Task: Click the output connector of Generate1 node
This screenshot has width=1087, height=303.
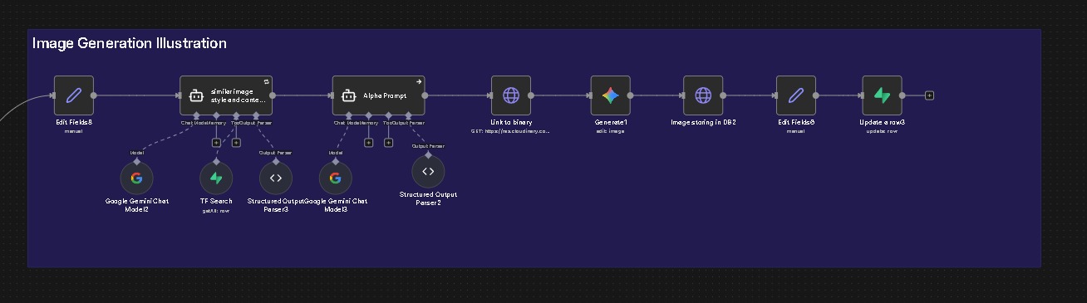Action: tap(631, 95)
